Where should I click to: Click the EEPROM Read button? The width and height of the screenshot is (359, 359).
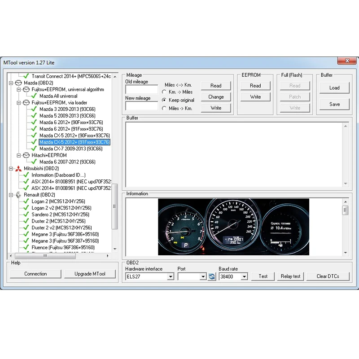coord(255,86)
